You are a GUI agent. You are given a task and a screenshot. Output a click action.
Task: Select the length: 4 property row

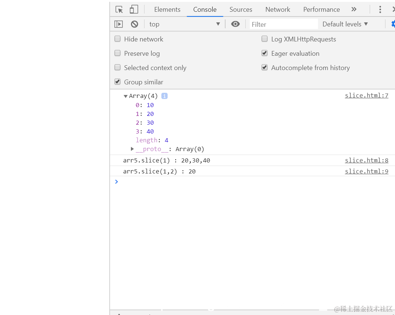(x=152, y=140)
